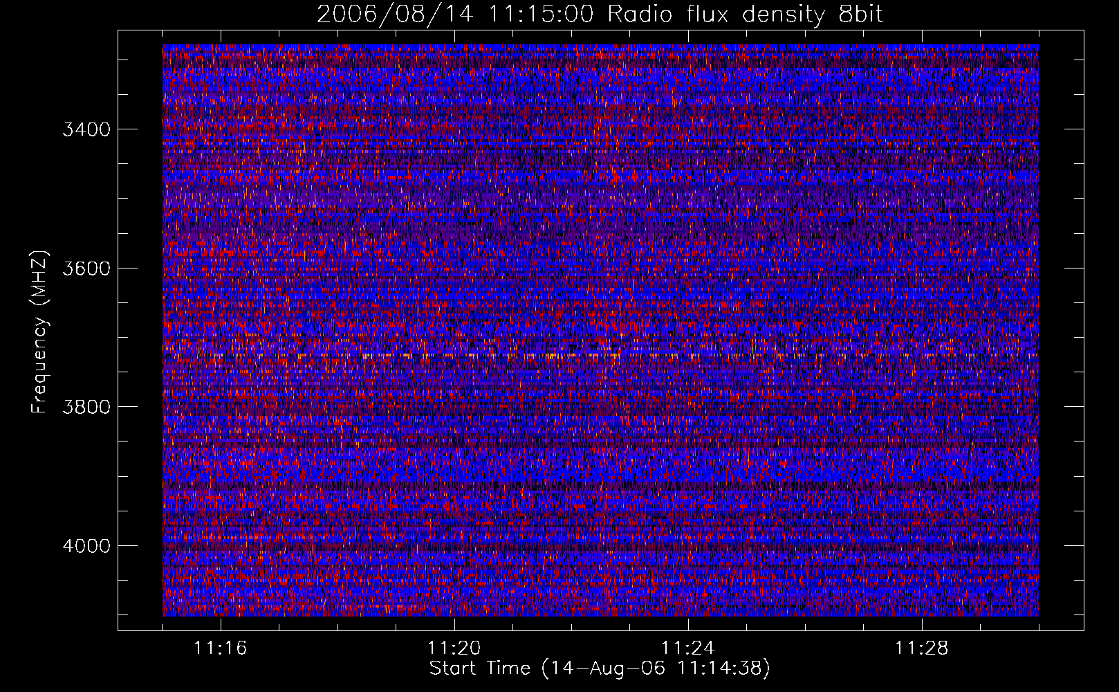Click the 11:16 time tick label
Screen dimensions: 1119x692
coord(221,648)
